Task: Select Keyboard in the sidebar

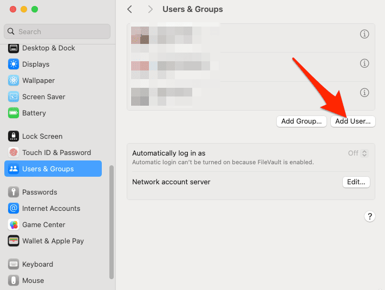Action: 37,265
